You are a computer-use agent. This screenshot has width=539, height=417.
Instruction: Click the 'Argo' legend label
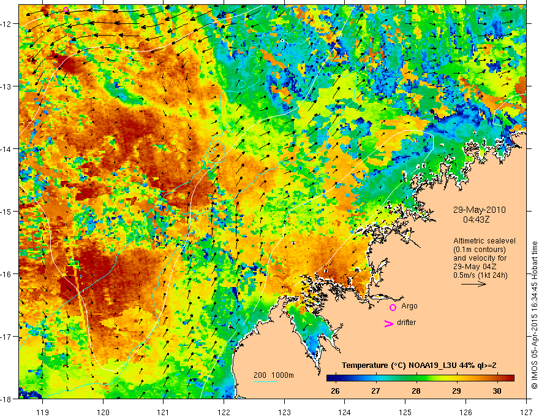[x=409, y=306]
